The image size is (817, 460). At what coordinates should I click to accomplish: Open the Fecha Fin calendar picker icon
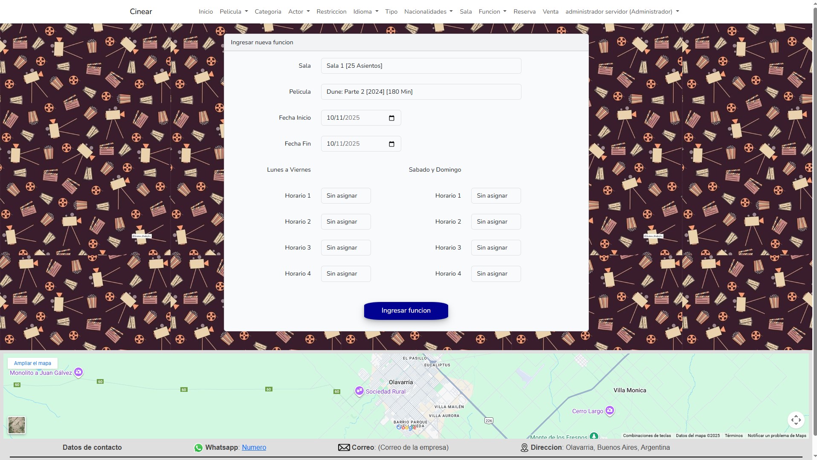[x=391, y=144]
